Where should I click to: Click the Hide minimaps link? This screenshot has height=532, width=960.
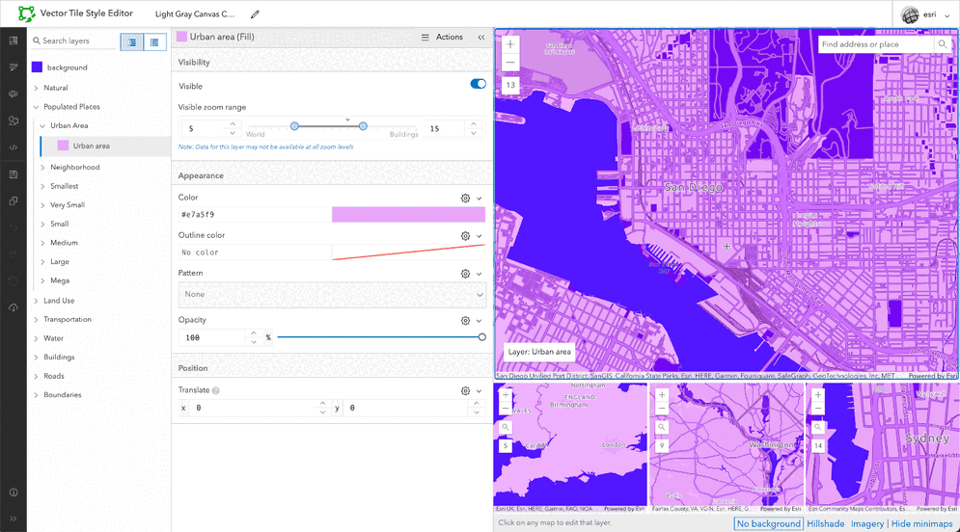point(921,523)
